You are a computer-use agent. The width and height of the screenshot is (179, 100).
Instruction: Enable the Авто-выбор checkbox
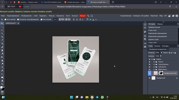click(x=5, y=19)
